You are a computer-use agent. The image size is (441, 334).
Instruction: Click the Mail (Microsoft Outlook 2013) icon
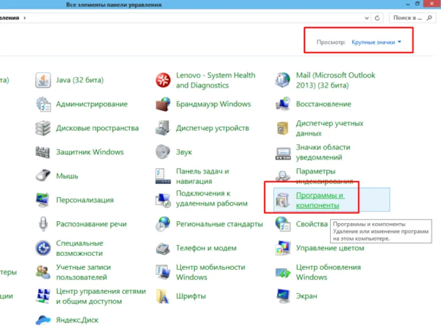pos(283,80)
